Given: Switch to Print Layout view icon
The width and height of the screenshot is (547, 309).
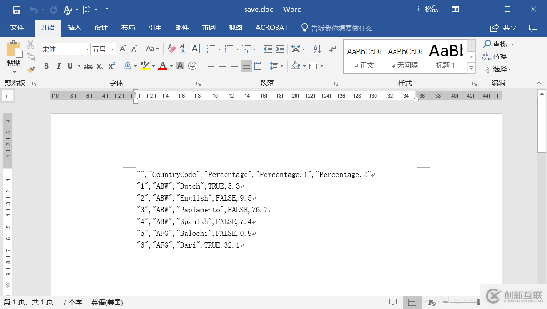Looking at the screenshot, I should point(412,302).
